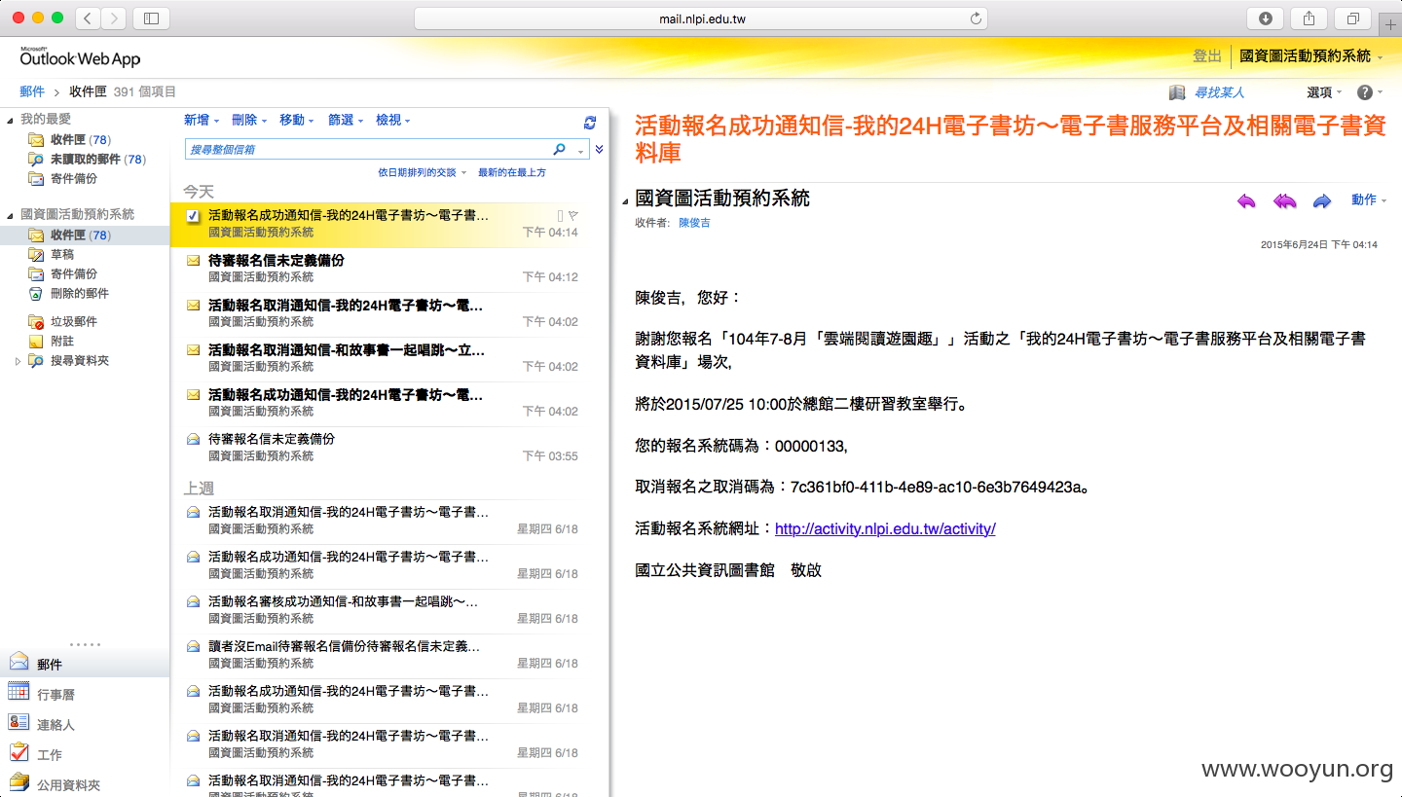Expand 搜尋資料夾 search folders

pos(18,361)
